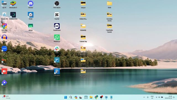Switch to OBS on the taskbar
This screenshot has width=177, height=100.
[101, 97]
